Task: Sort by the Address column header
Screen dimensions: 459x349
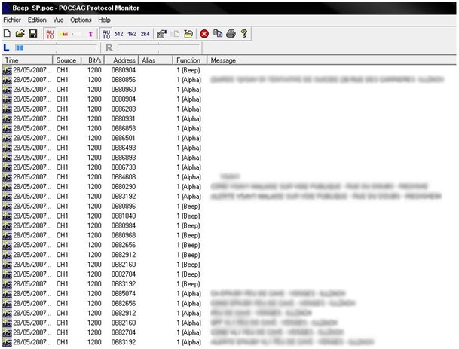Action: [x=121, y=60]
